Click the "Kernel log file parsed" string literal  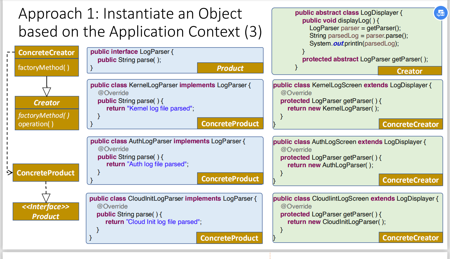159,108
